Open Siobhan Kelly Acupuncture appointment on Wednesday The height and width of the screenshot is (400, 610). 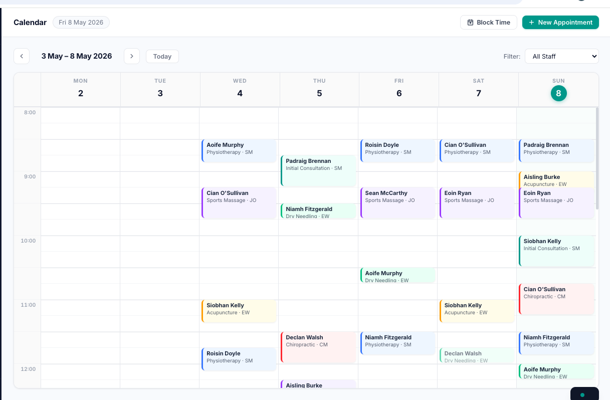coord(239,311)
